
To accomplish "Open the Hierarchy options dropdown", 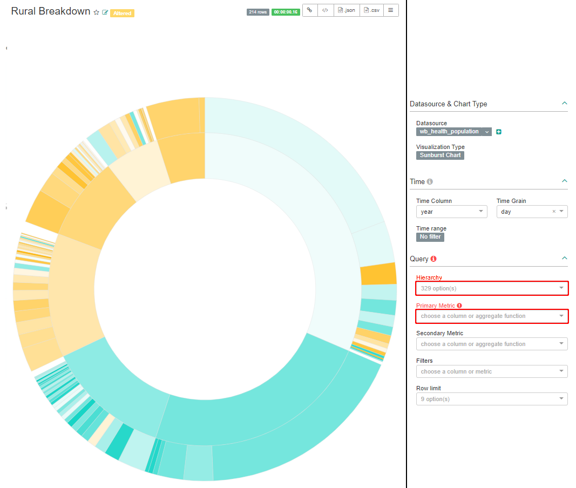I will tap(491, 288).
